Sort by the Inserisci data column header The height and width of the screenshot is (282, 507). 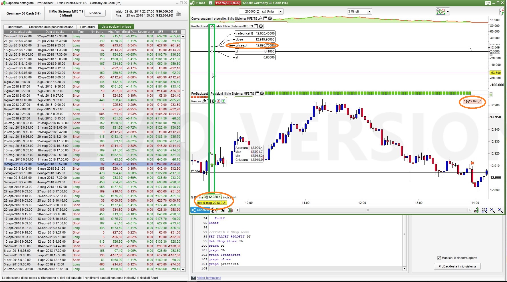click(21, 32)
